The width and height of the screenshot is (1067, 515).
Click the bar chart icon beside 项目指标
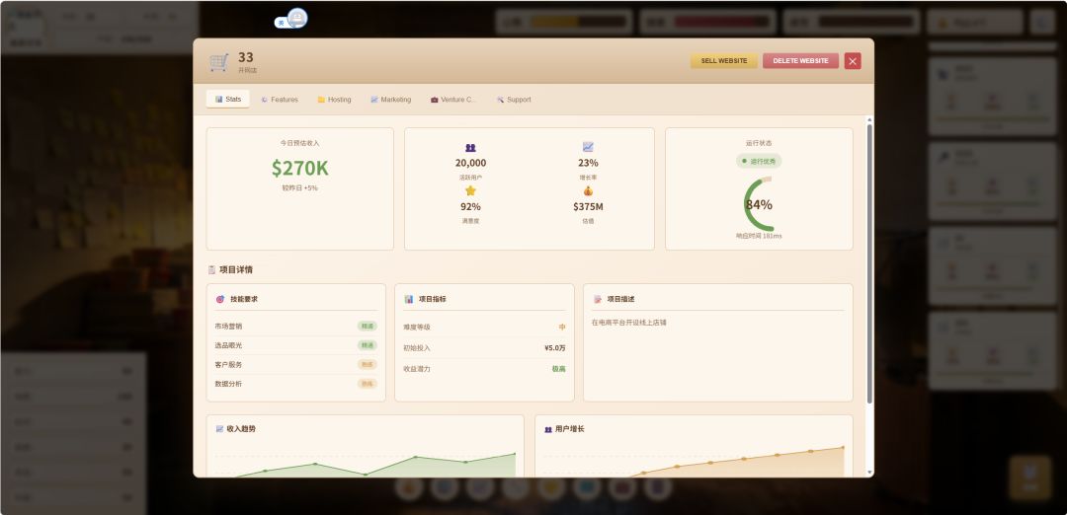point(408,299)
